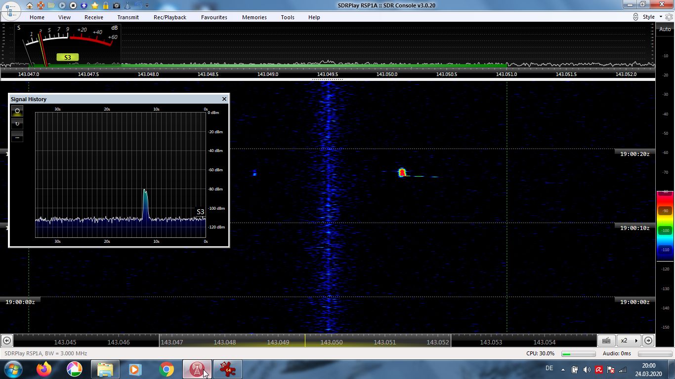Open Firefox from the taskbar
Image resolution: width=675 pixels, height=379 pixels.
pyautogui.click(x=44, y=369)
